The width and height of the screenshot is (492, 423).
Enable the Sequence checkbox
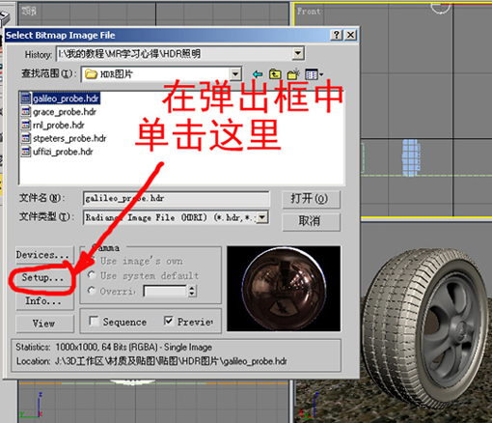94,322
